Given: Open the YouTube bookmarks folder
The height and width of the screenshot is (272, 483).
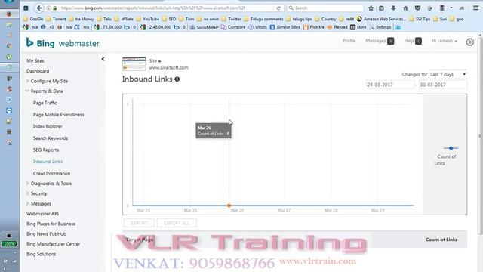Looking at the screenshot, I should tap(148, 19).
